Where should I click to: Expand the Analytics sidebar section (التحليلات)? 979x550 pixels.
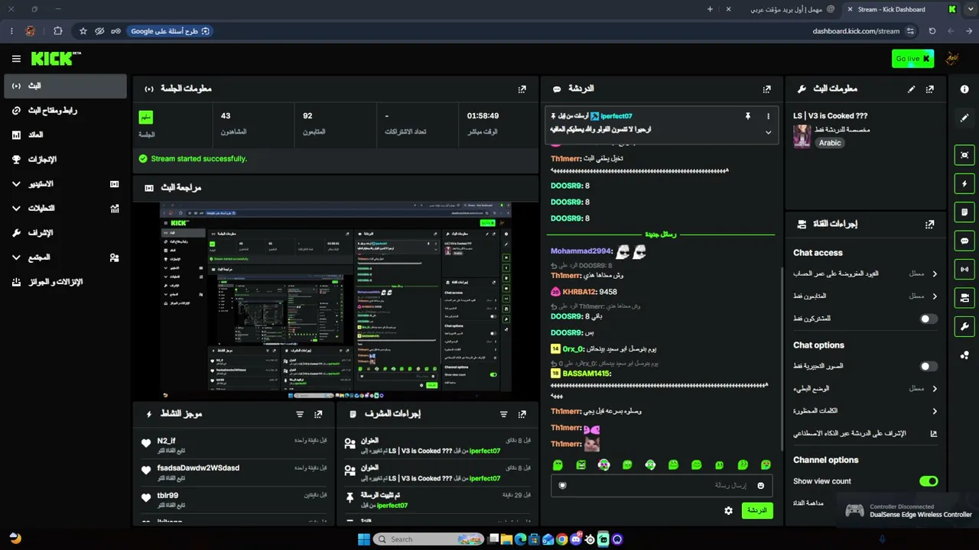65,209
